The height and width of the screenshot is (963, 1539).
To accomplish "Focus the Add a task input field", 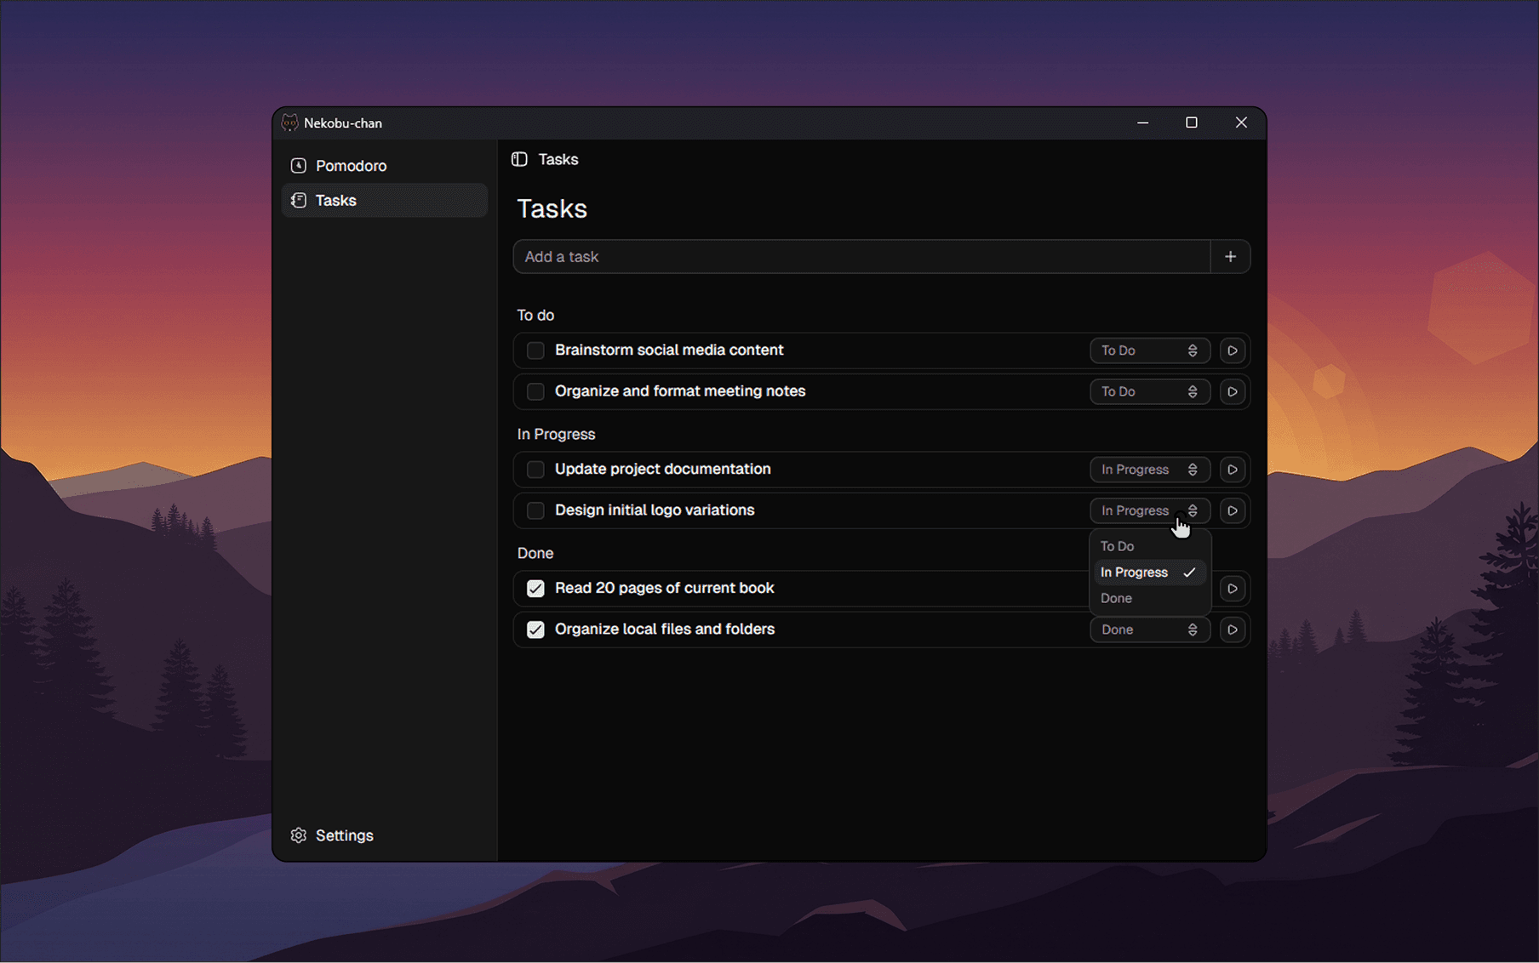I will (861, 257).
